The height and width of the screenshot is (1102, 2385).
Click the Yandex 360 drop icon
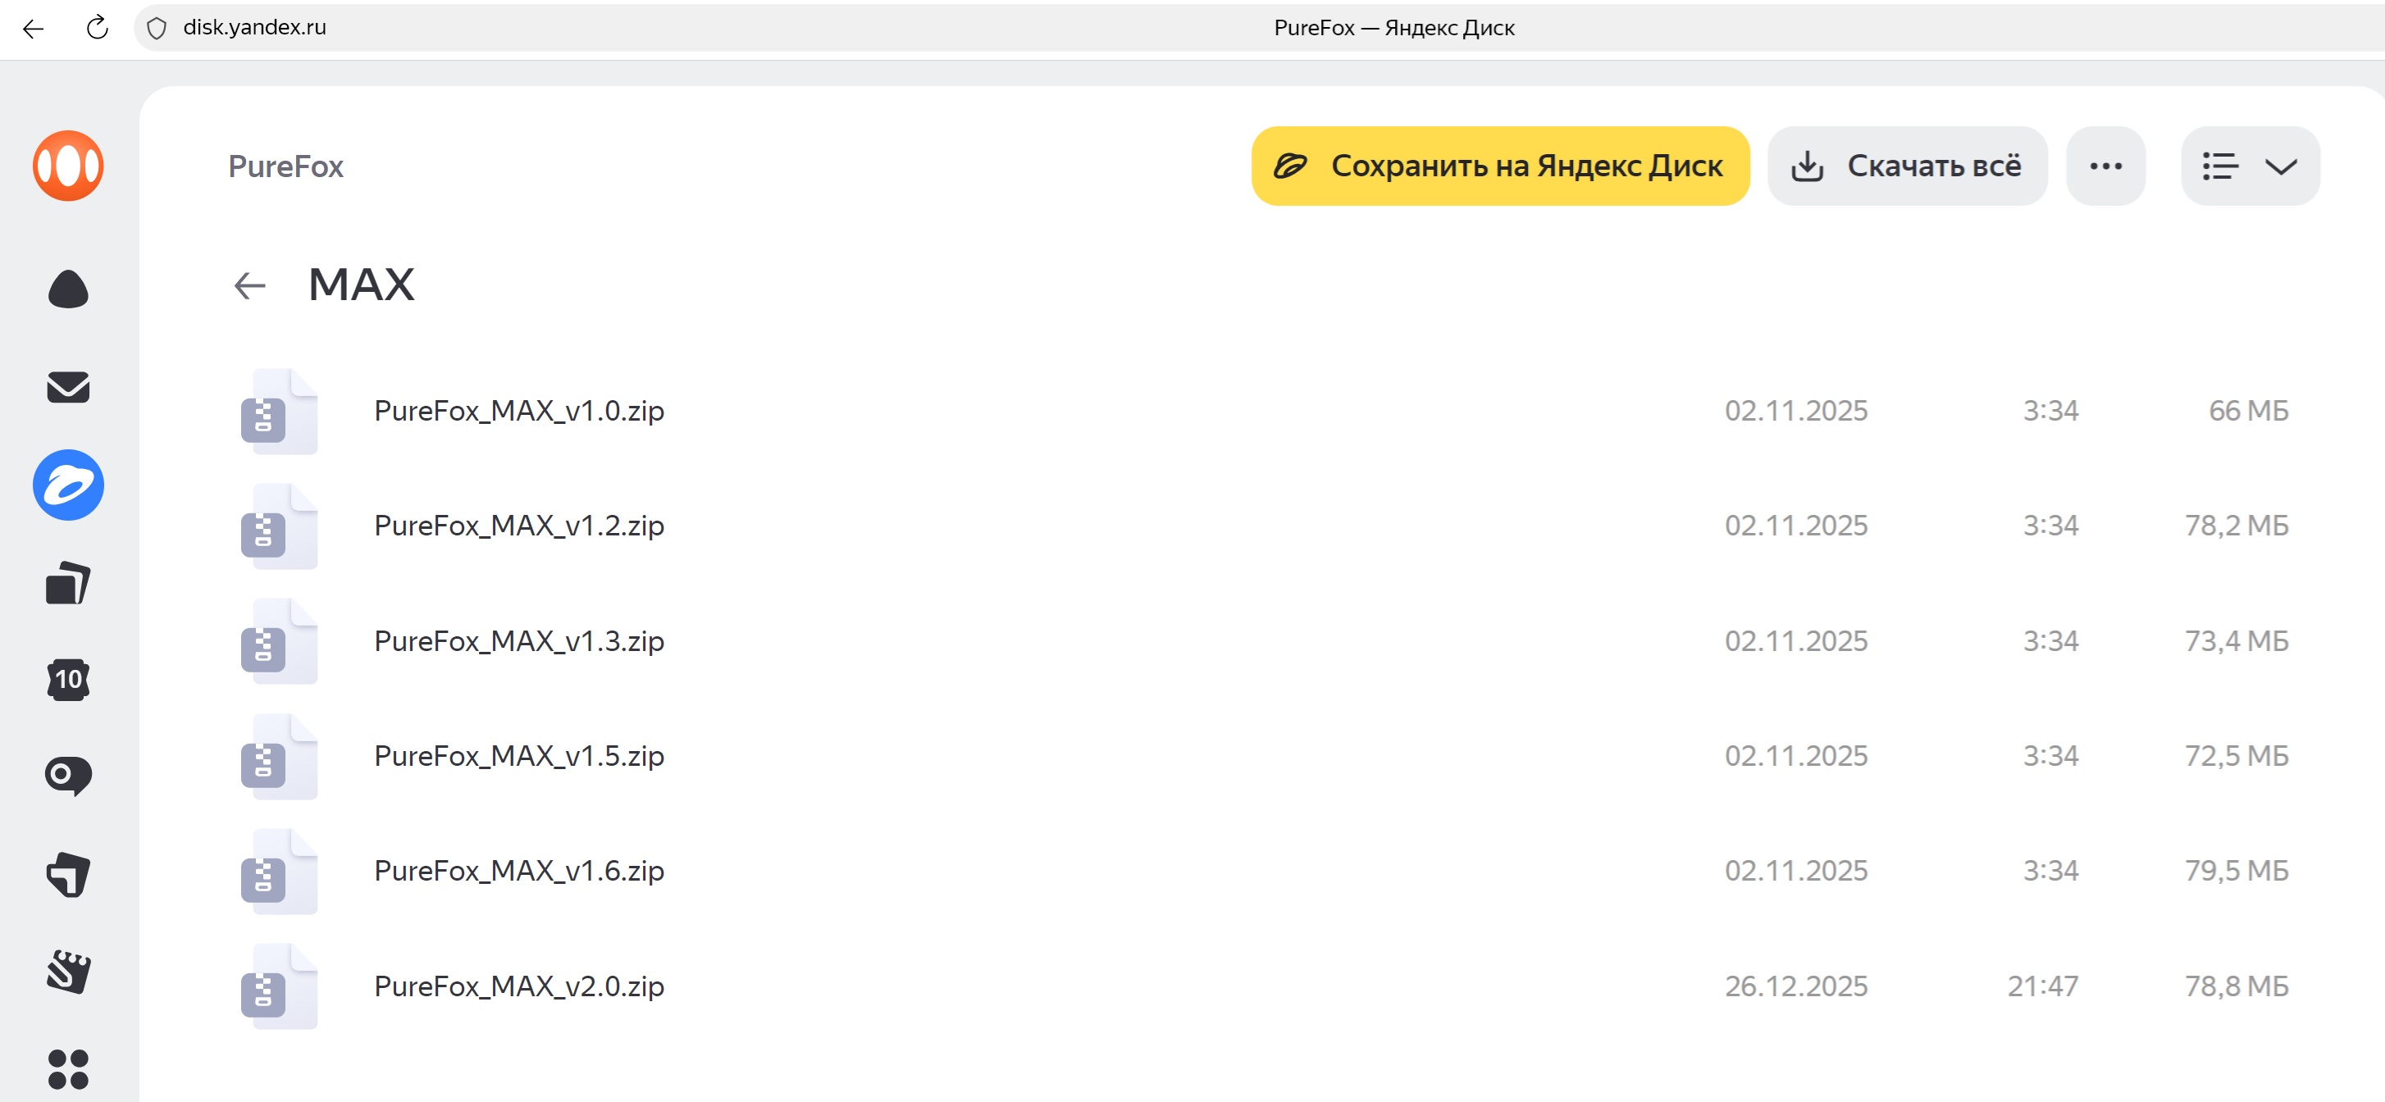[67, 289]
